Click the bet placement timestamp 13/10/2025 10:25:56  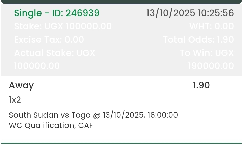click(x=190, y=13)
